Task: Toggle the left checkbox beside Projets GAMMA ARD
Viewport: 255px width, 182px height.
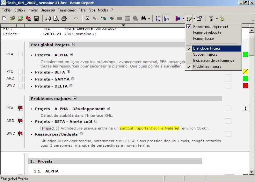Action: (x=20, y=79)
